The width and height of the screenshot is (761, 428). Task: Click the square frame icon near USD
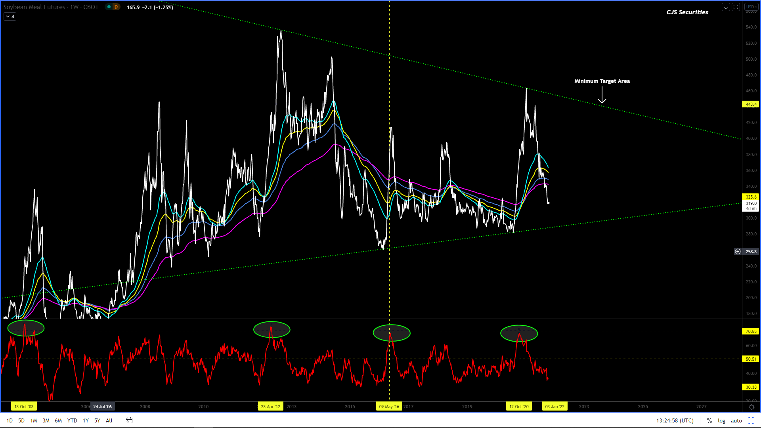pos(736,7)
